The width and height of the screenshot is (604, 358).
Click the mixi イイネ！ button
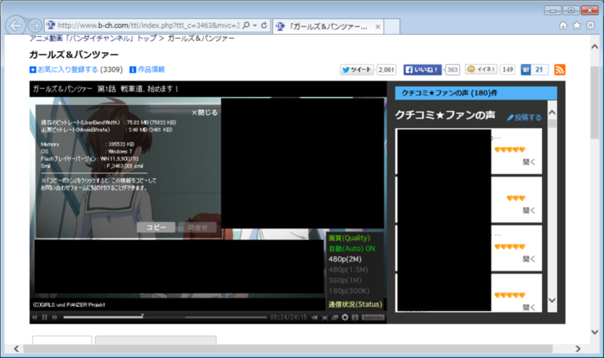pyautogui.click(x=481, y=70)
